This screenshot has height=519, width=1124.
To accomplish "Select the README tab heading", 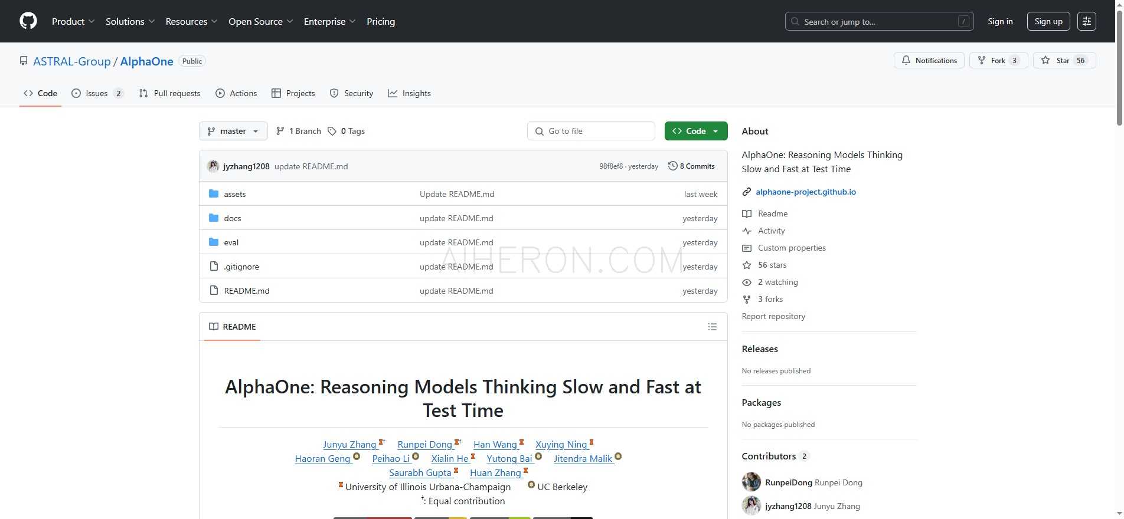I will tap(233, 327).
